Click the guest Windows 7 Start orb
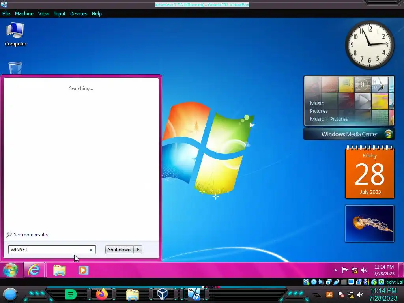 coord(11,270)
